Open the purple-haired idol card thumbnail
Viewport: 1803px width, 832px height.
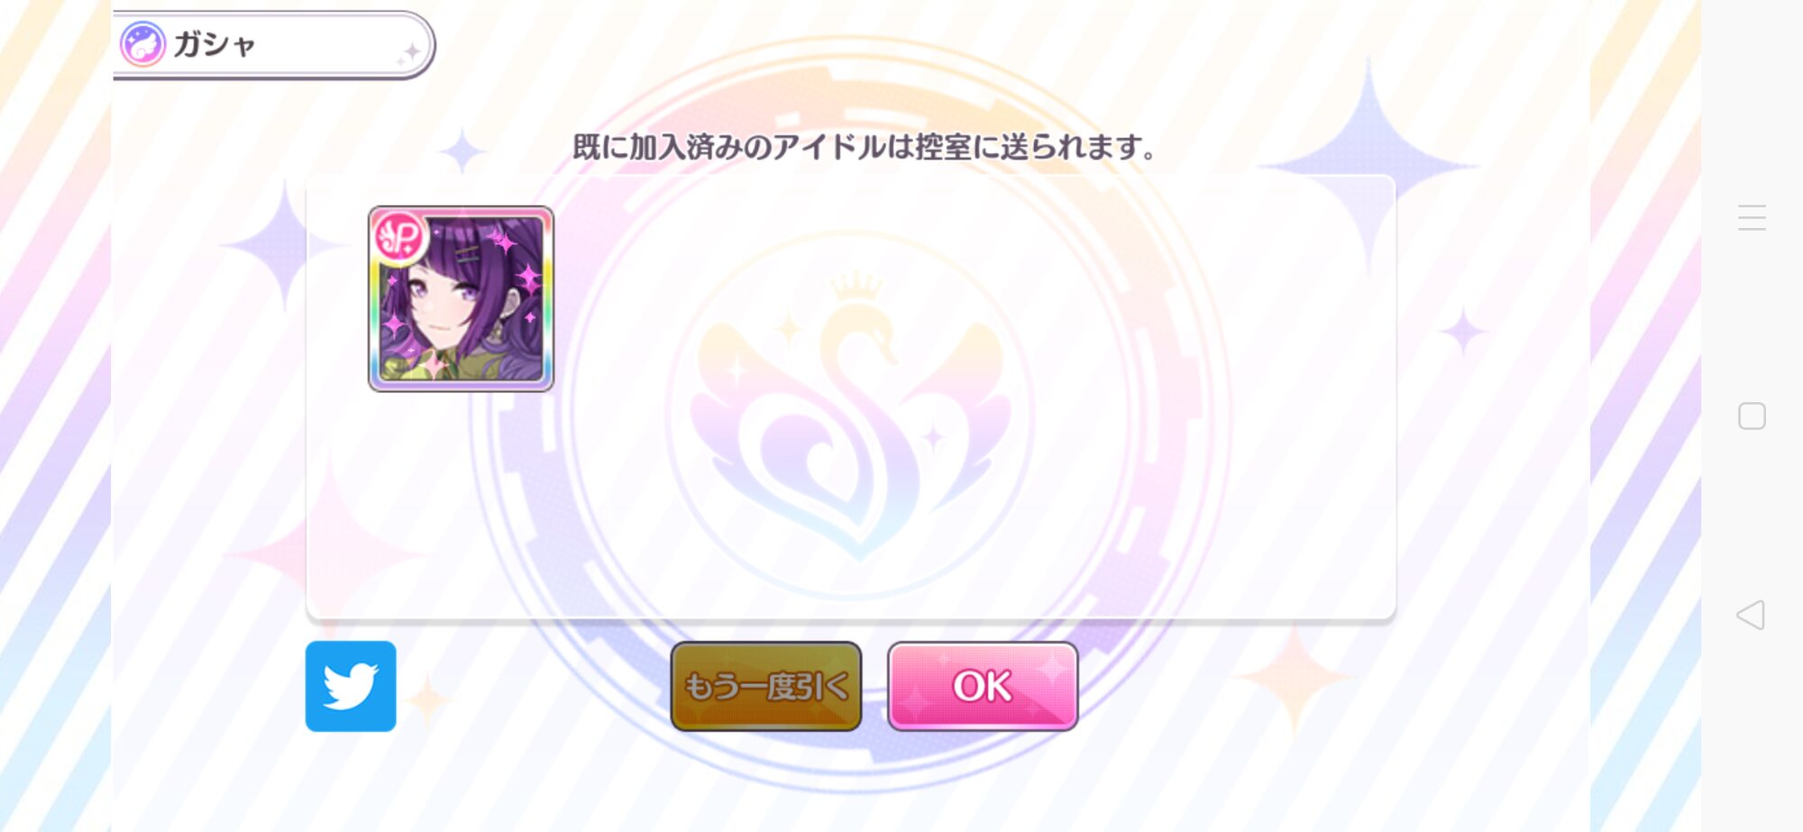[x=461, y=298]
